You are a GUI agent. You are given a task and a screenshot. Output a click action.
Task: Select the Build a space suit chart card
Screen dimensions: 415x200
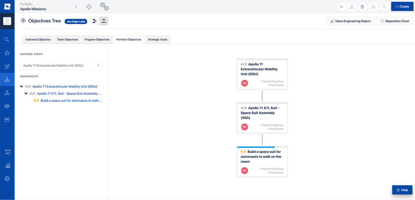(x=262, y=161)
